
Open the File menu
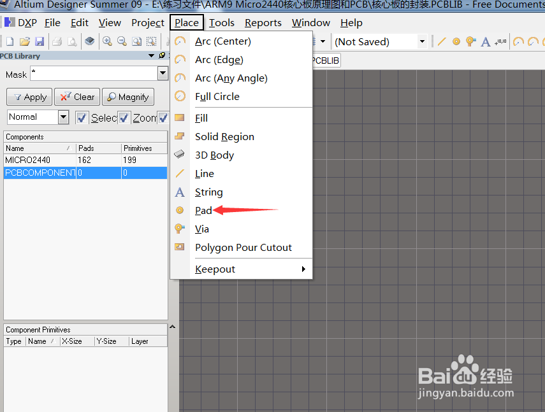point(52,23)
